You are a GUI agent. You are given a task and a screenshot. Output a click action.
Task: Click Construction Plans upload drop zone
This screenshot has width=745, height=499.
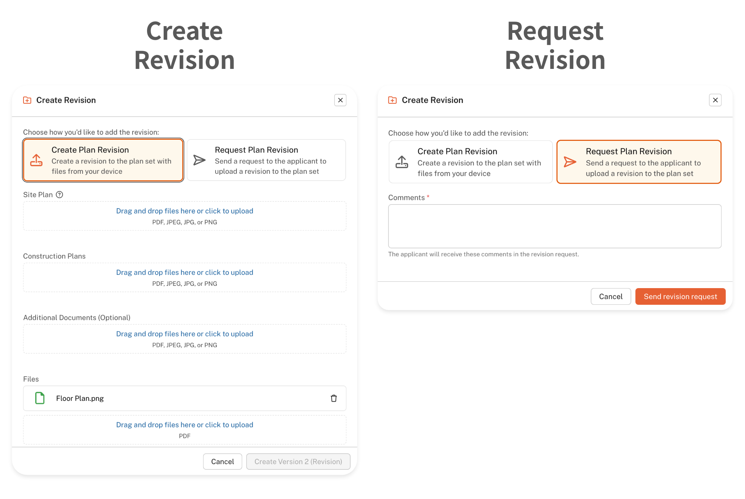click(x=185, y=277)
